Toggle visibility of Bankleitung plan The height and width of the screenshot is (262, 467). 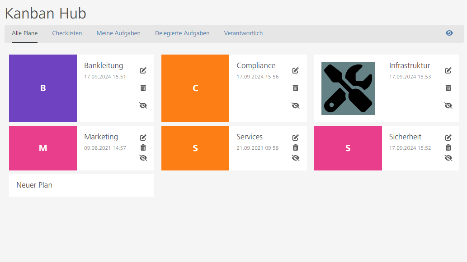(143, 106)
